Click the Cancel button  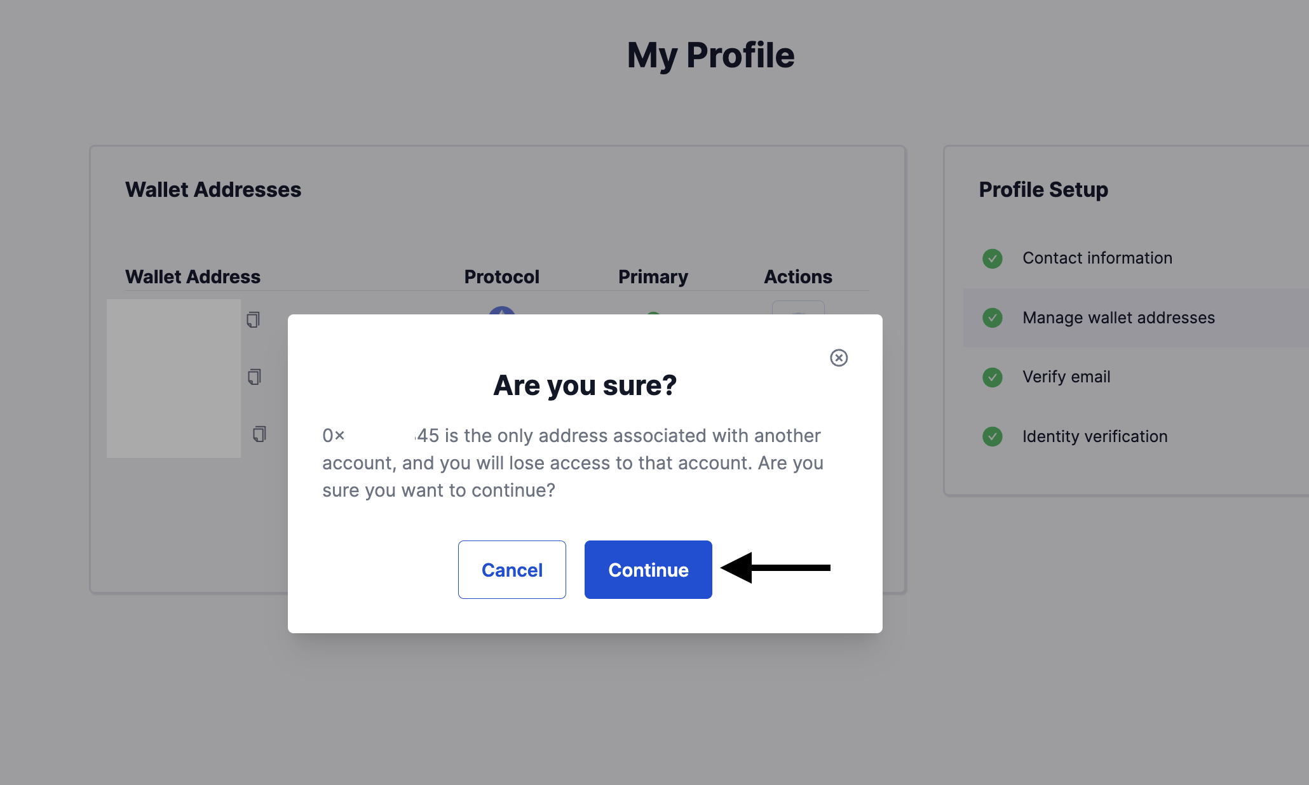point(512,570)
